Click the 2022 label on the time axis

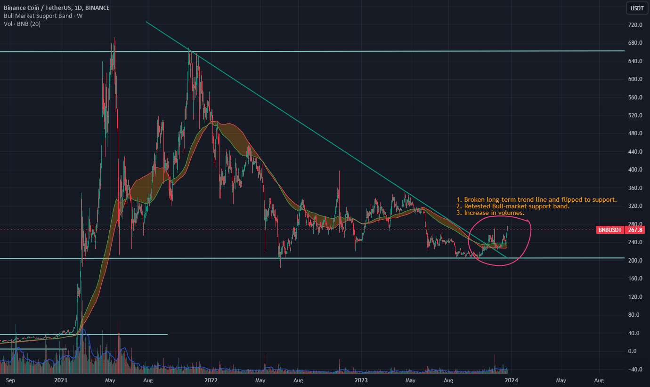tap(211, 379)
